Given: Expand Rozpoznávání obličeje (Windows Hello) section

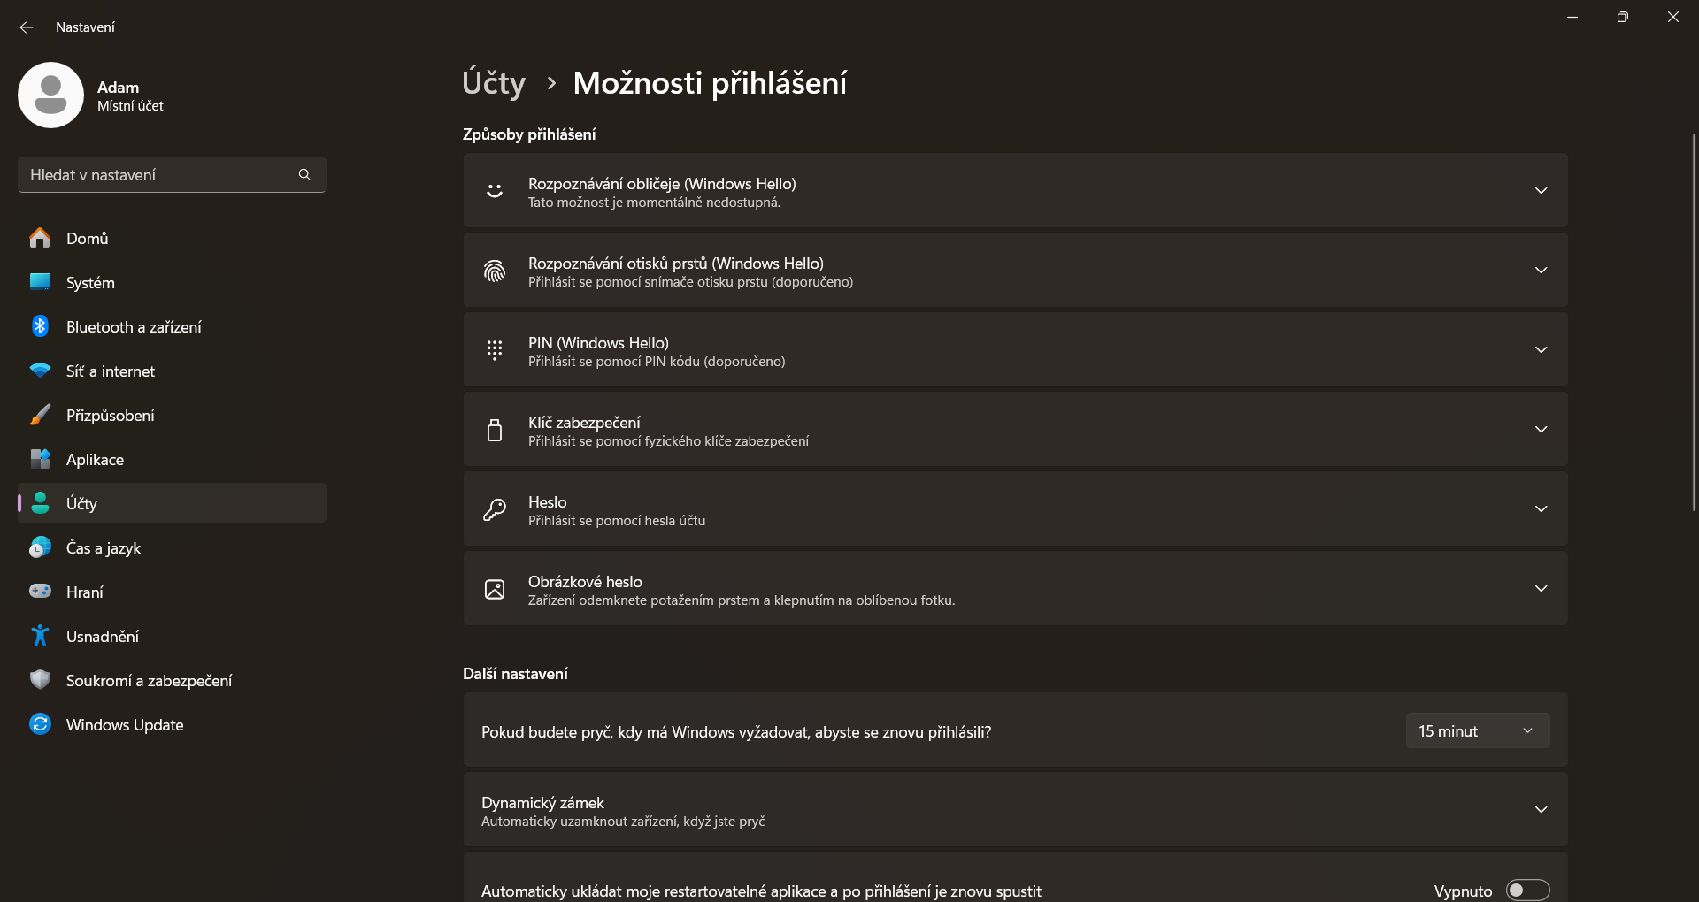Looking at the screenshot, I should [x=1541, y=190].
